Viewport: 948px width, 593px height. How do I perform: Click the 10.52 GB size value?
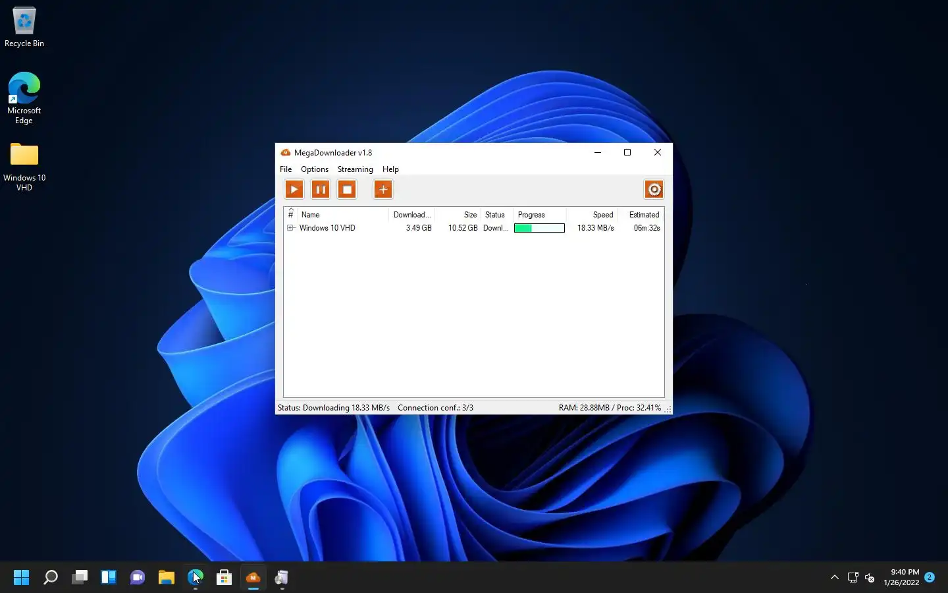pyautogui.click(x=463, y=228)
